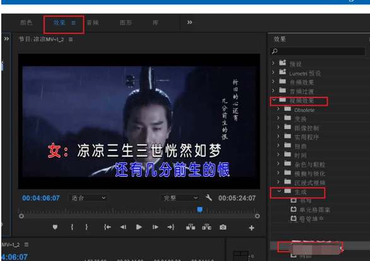
Task: Export frame with camera icon
Action: point(223,227)
